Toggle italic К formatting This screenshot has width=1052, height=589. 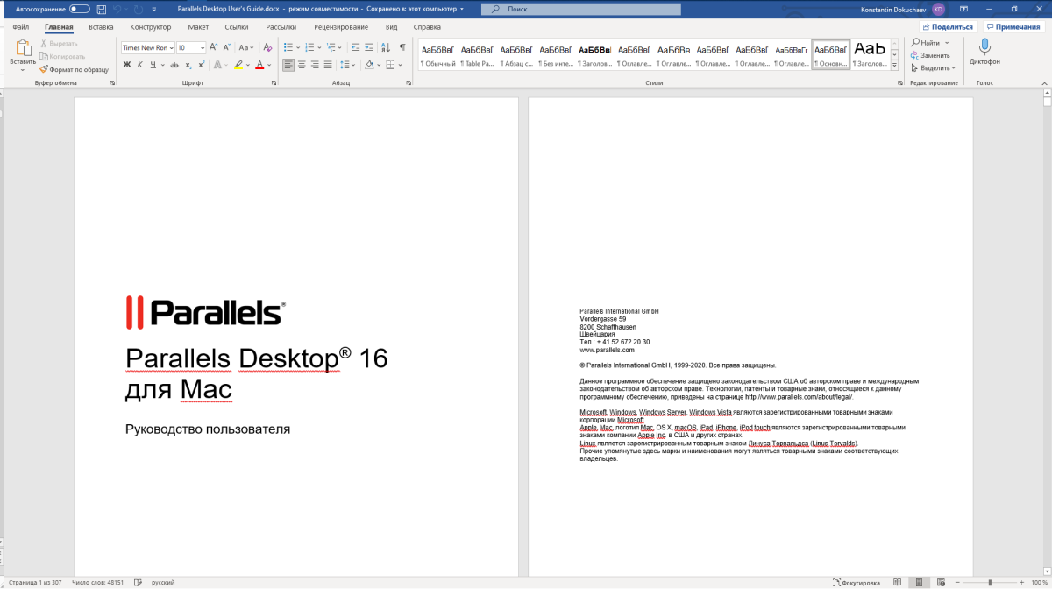(140, 65)
